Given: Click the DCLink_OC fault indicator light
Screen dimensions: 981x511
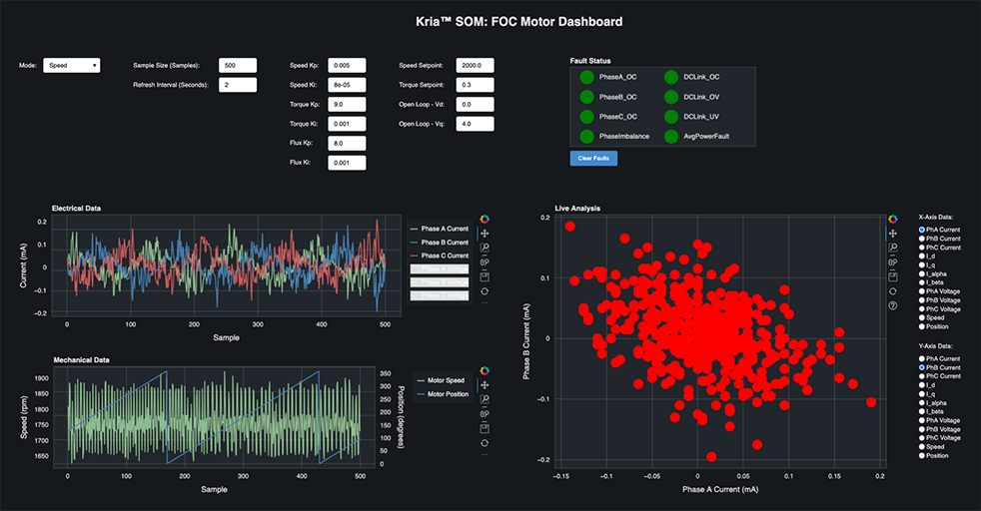Looking at the screenshot, I should [671, 78].
